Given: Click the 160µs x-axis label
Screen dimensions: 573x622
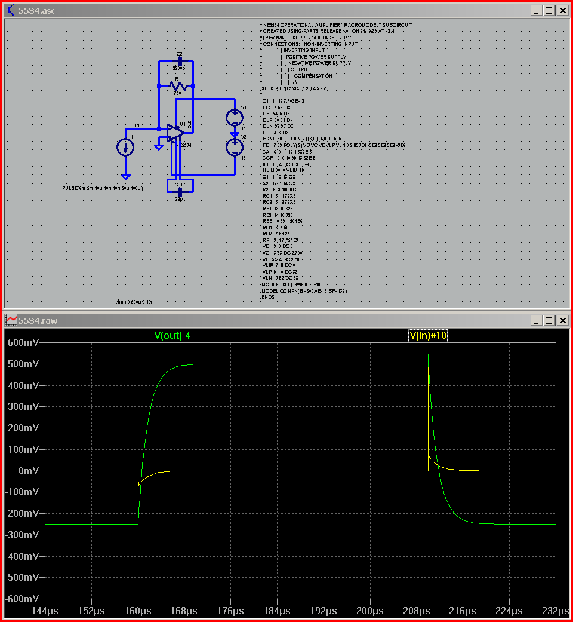Looking at the screenshot, I should (138, 611).
